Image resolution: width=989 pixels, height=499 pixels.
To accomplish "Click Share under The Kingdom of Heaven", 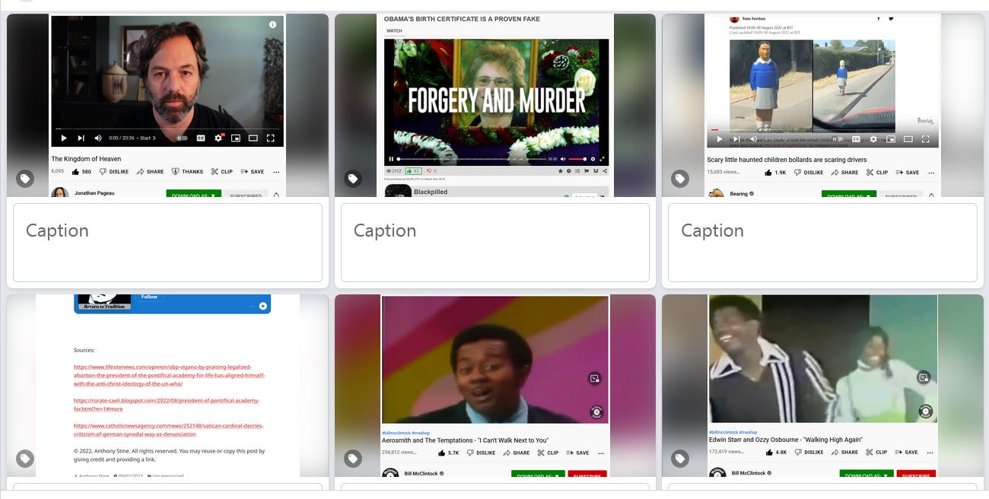I will click(x=151, y=172).
